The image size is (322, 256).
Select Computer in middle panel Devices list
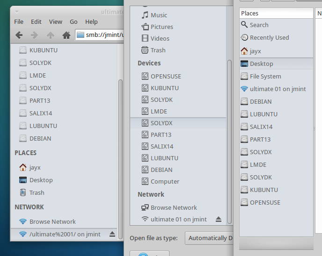pyautogui.click(x=165, y=181)
